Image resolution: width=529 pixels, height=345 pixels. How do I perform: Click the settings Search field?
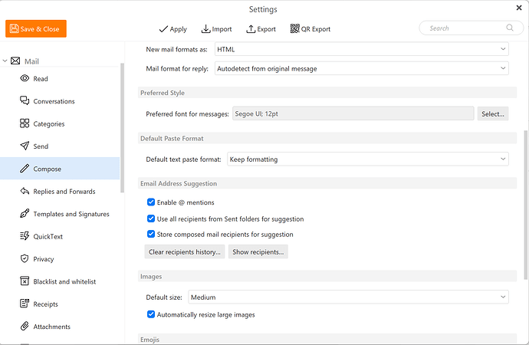pyautogui.click(x=472, y=28)
